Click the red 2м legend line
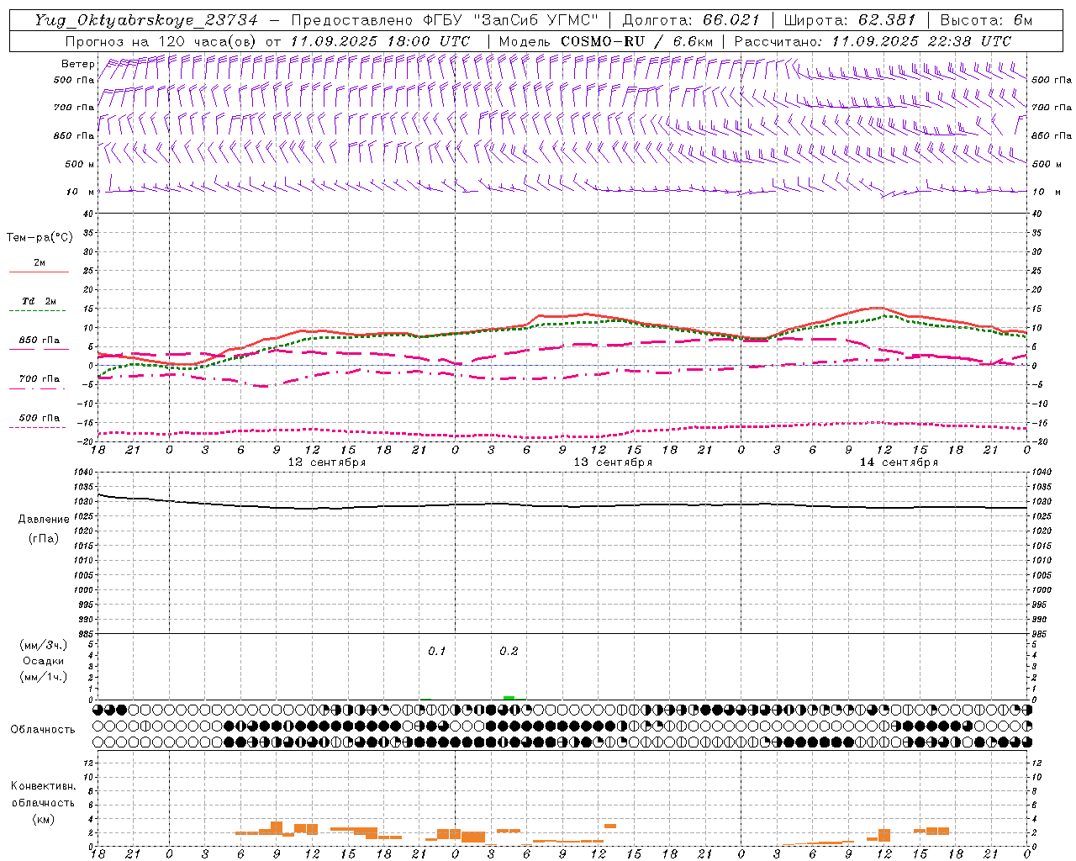 [x=39, y=272]
